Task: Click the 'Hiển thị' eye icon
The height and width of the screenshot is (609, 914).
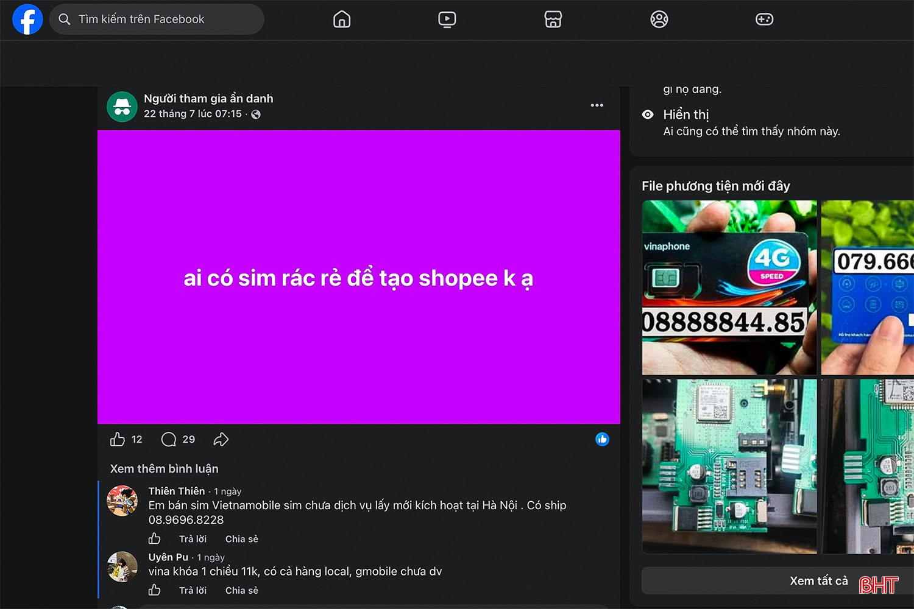Action: 648,114
